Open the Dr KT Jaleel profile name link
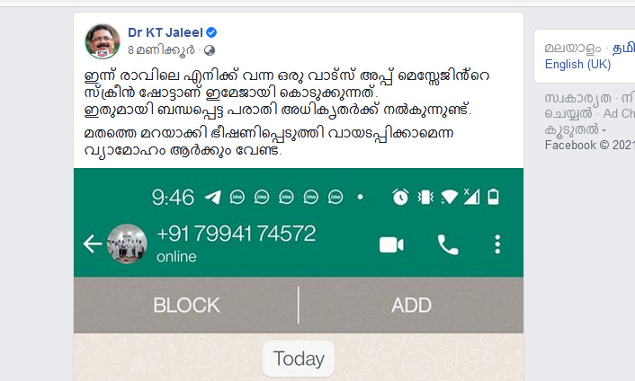 pos(165,32)
